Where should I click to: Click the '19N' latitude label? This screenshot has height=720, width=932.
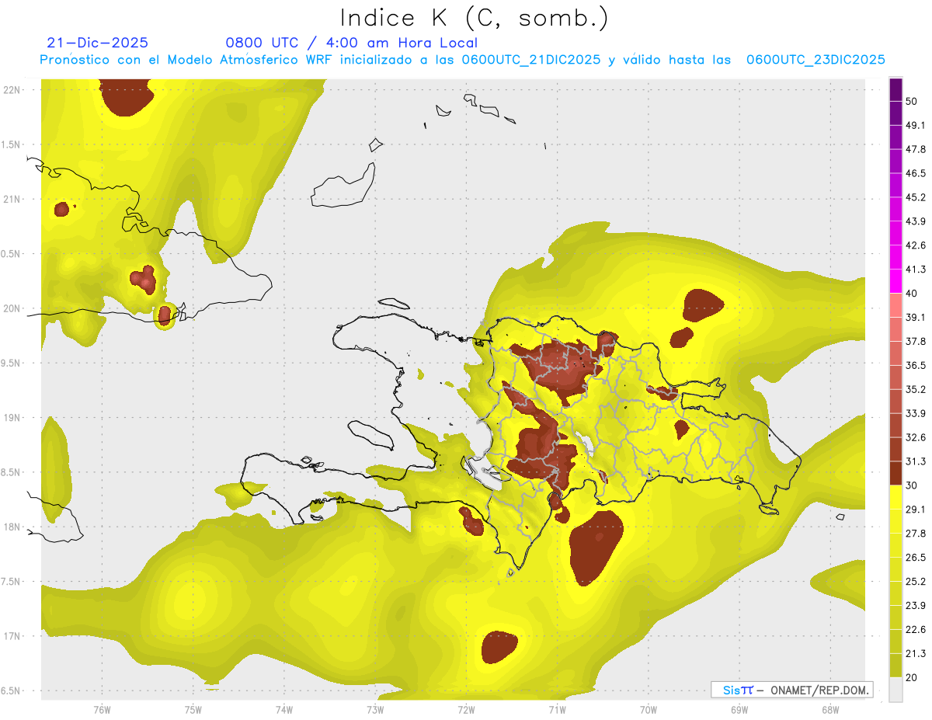[12, 418]
